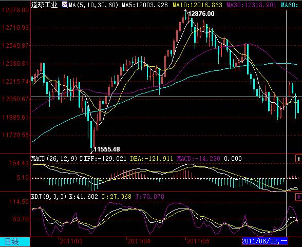This screenshot has height=247, width=302.
Task: Select the 11555.48 low price marker
Action: (x=107, y=149)
